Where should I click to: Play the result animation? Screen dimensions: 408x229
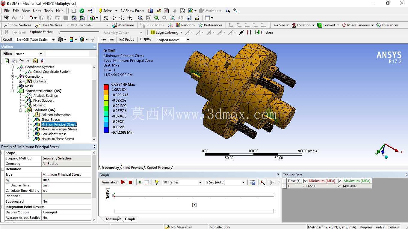click(x=123, y=182)
